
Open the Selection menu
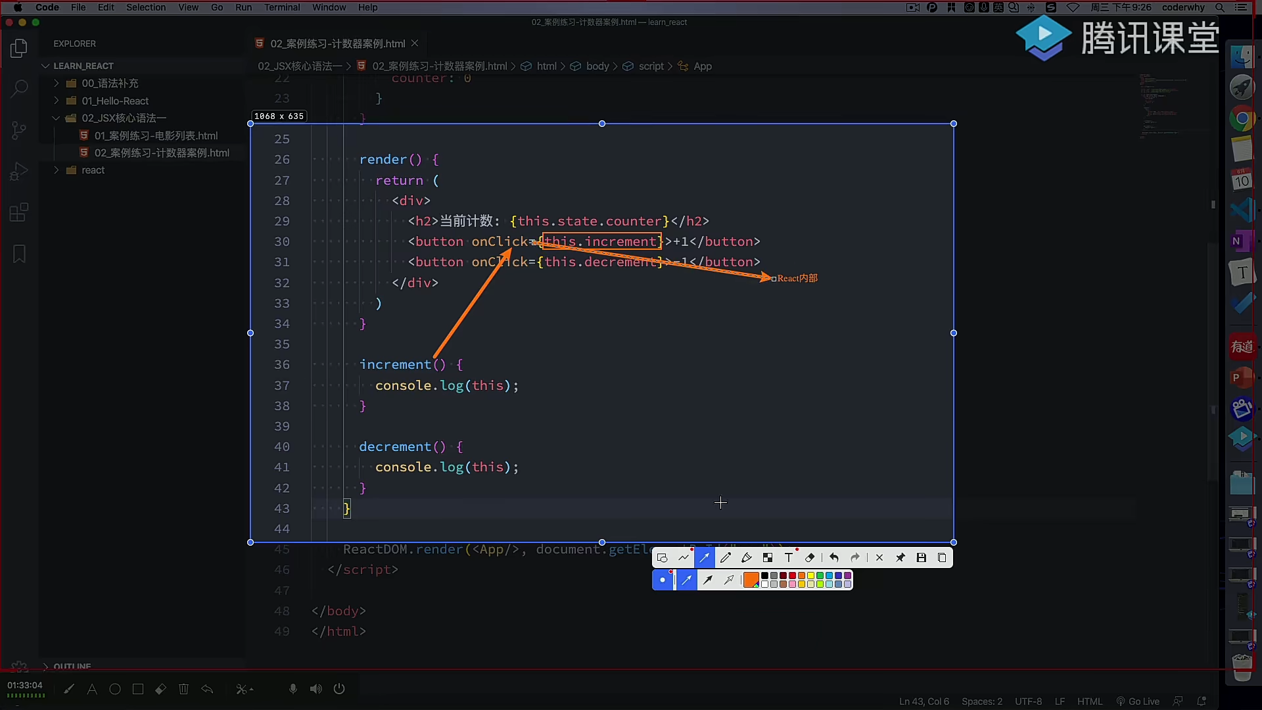[x=146, y=7]
